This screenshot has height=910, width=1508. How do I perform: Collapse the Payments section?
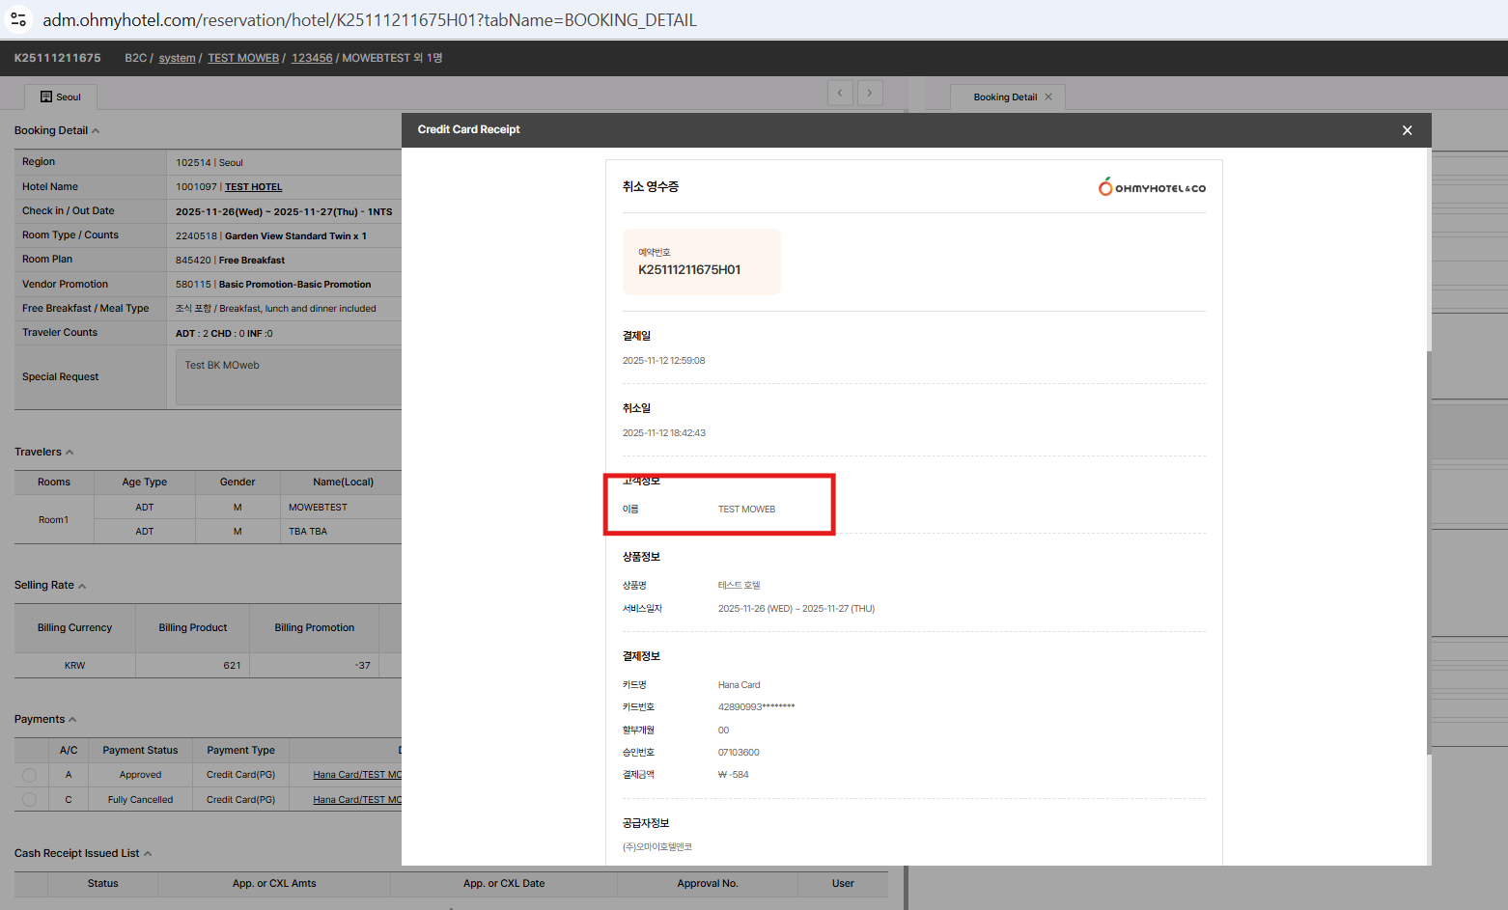coord(72,720)
